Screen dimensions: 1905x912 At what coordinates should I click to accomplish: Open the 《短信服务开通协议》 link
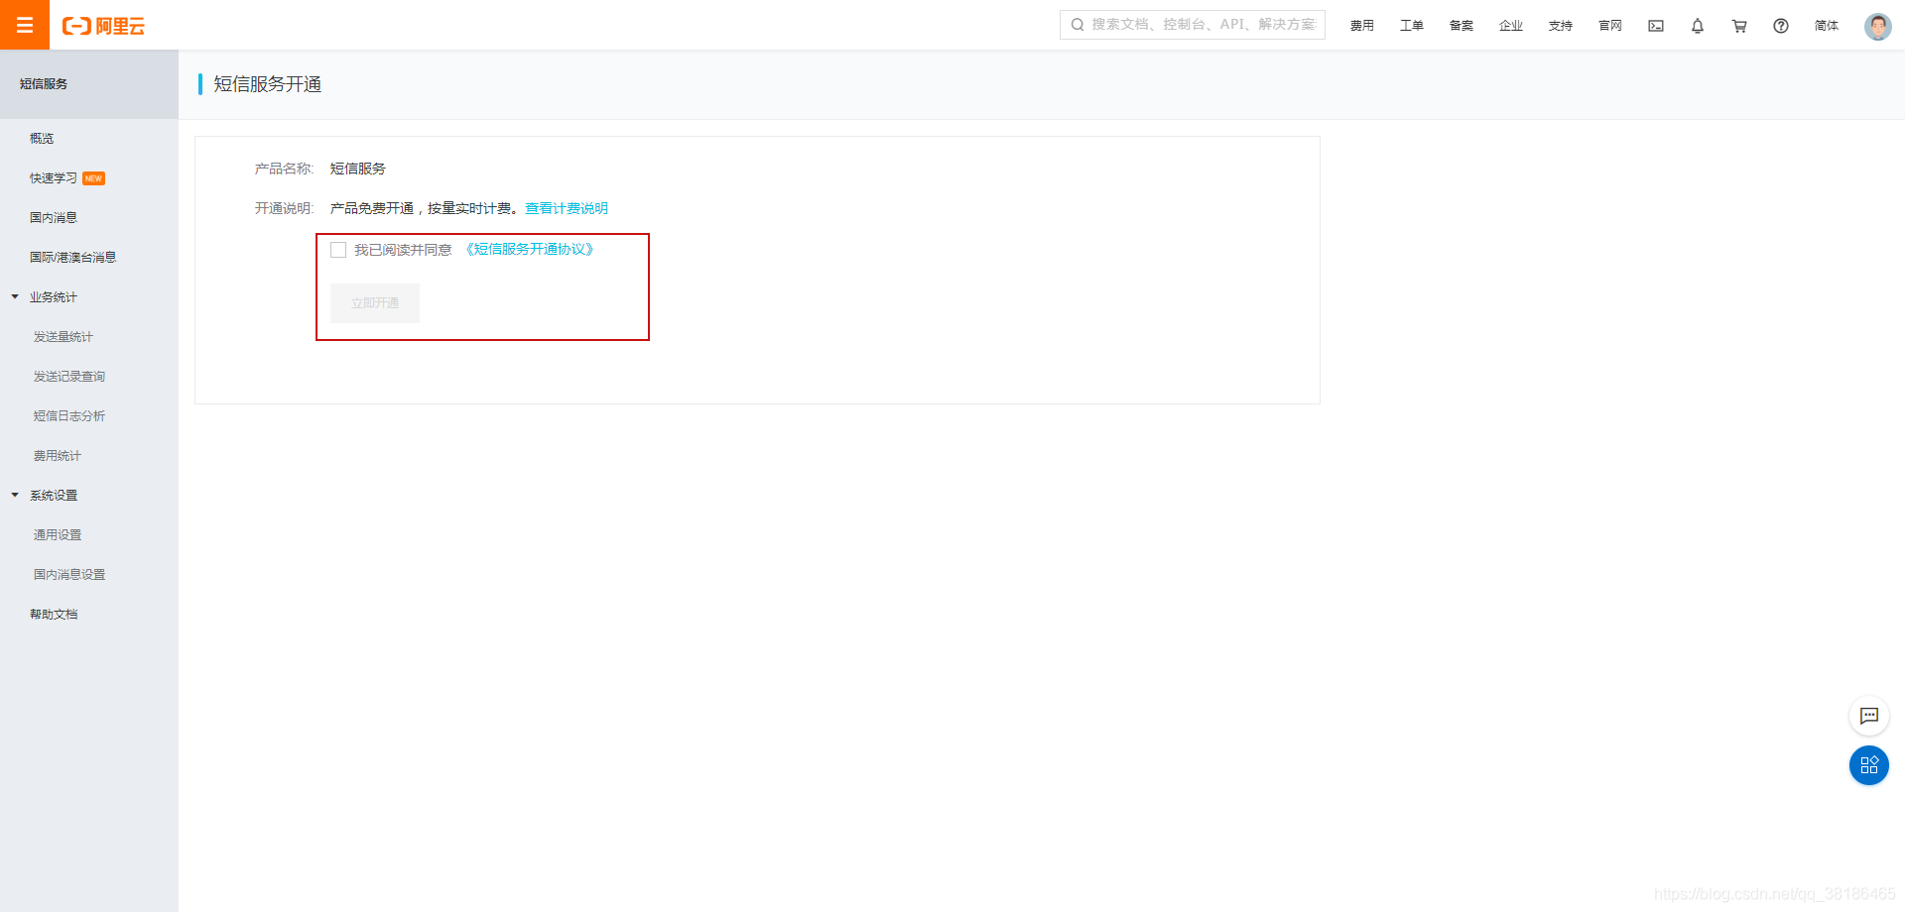coord(530,250)
